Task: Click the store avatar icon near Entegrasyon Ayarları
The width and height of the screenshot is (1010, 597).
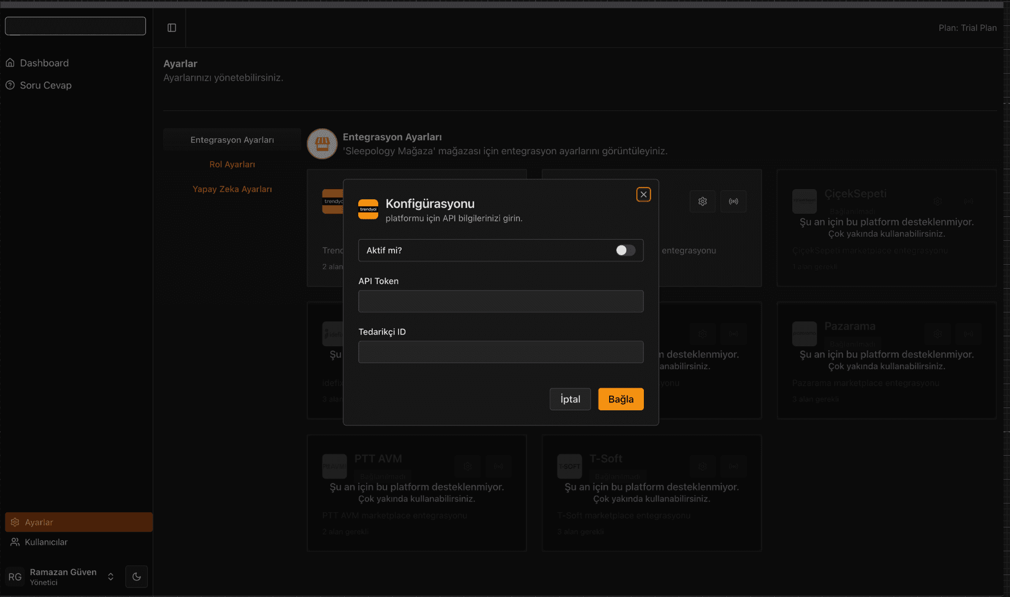Action: pyautogui.click(x=322, y=144)
